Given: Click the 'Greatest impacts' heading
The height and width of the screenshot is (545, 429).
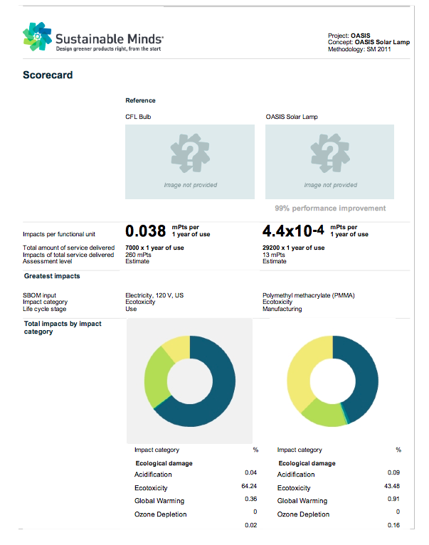Looking at the screenshot, I should point(52,276).
